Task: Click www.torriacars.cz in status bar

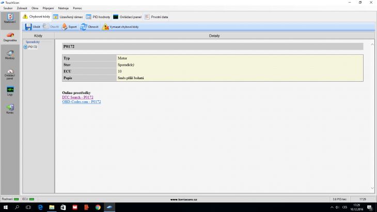Action: pyautogui.click(x=184, y=200)
